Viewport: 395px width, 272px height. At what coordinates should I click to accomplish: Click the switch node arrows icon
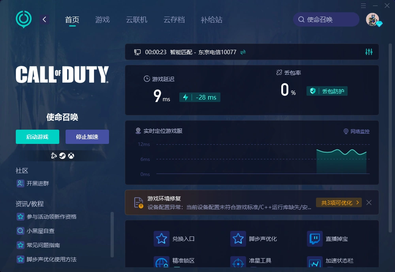coord(243,52)
